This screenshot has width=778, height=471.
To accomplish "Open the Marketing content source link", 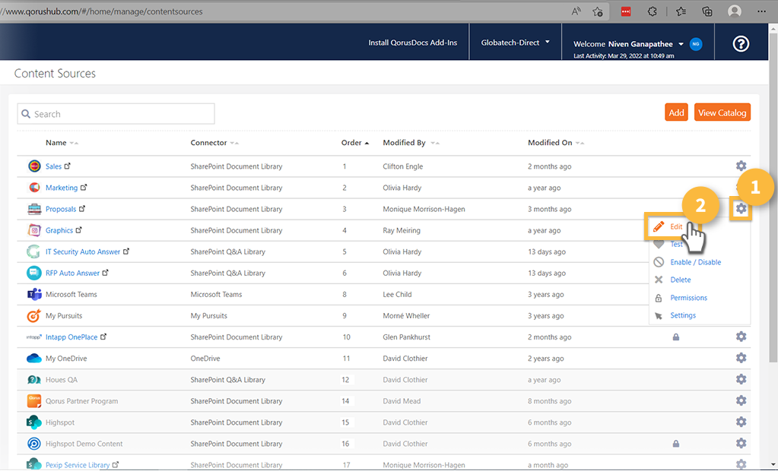I will tap(62, 188).
